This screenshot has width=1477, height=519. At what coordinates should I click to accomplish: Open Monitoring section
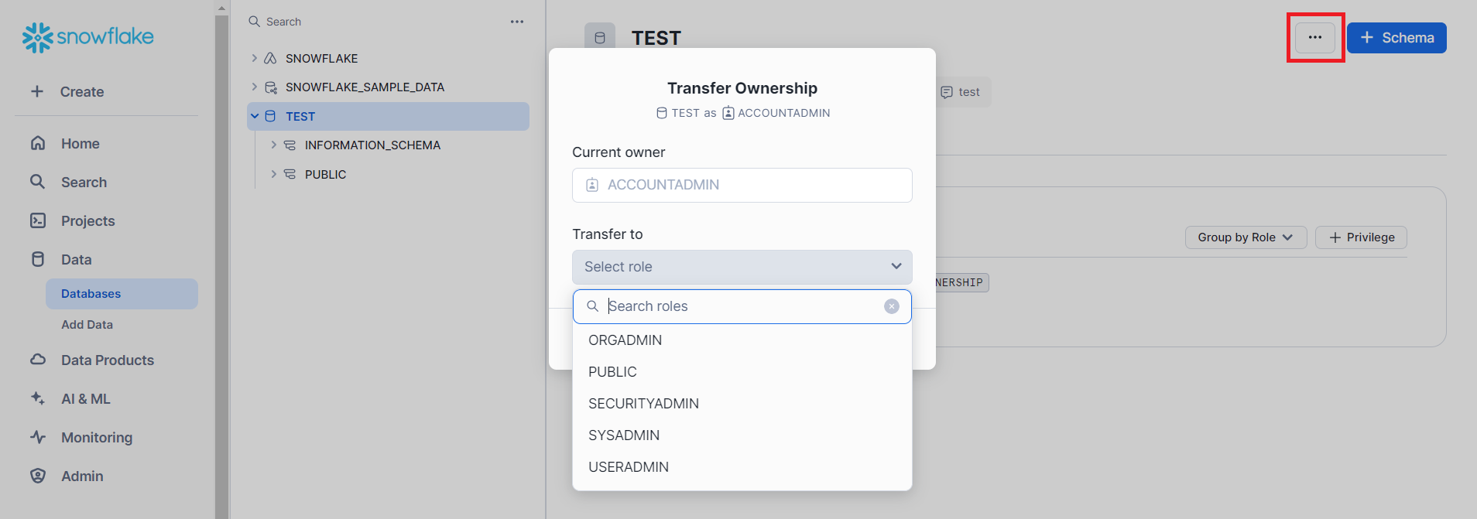(97, 438)
